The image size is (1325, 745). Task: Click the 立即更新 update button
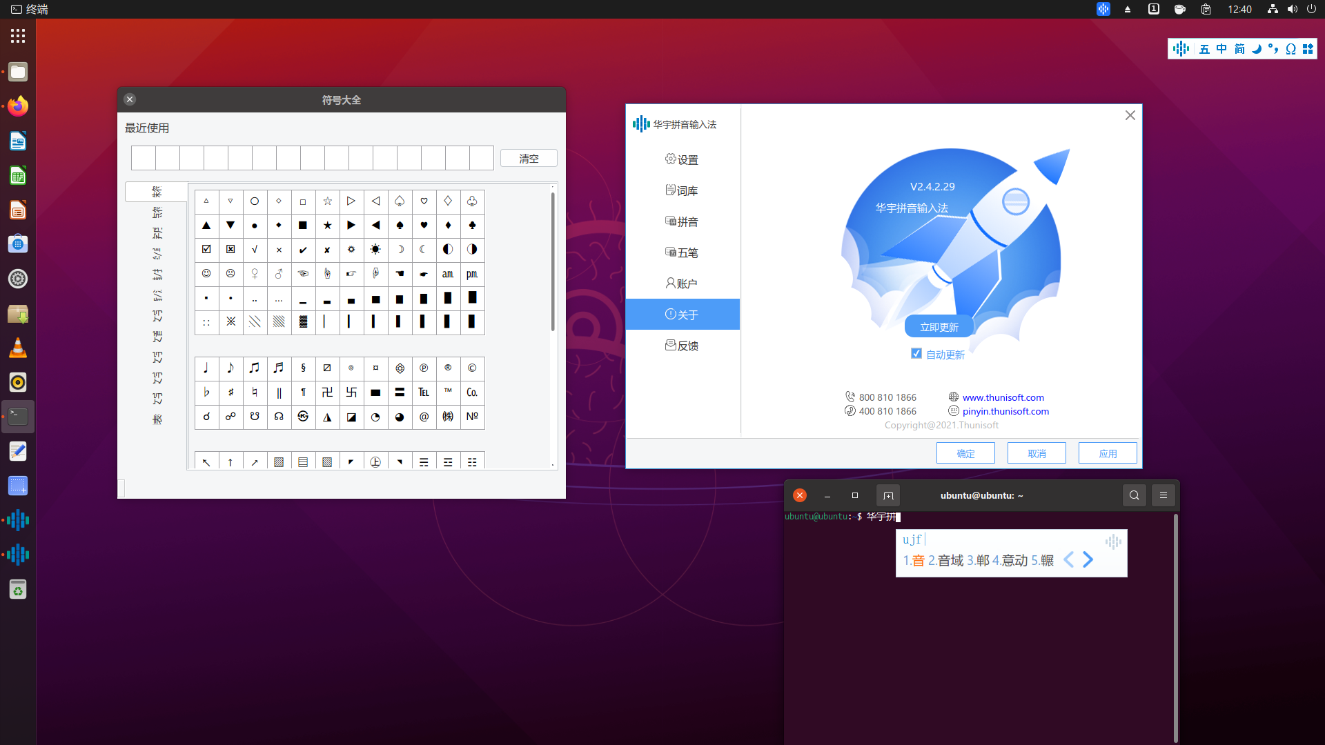pos(939,327)
